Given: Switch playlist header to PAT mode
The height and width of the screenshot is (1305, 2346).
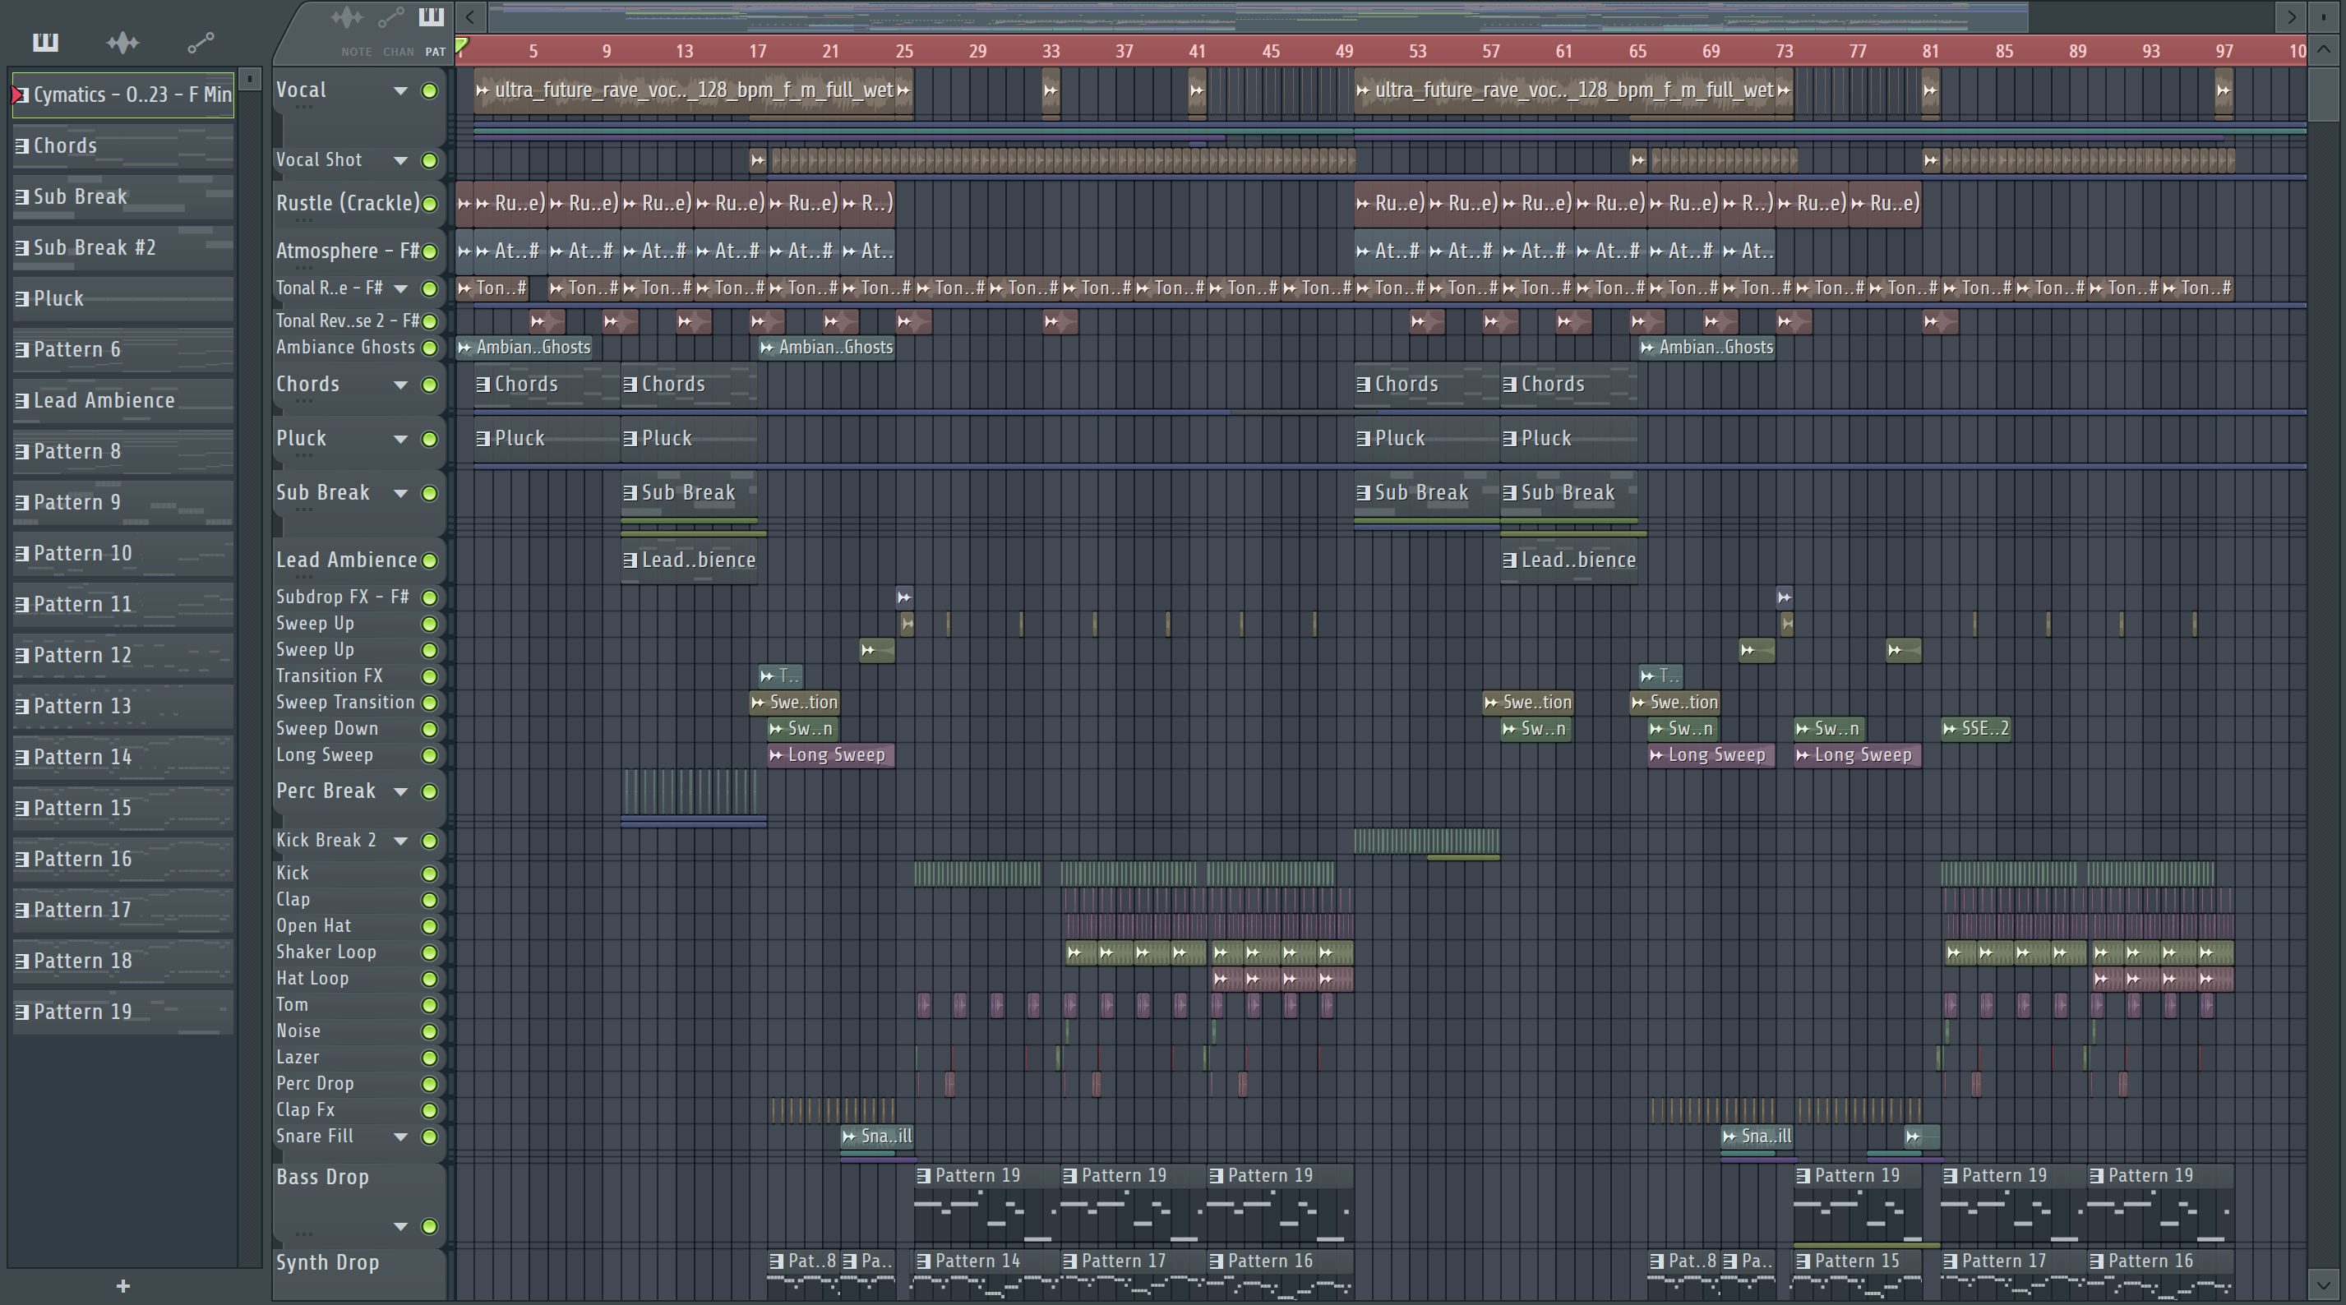Looking at the screenshot, I should [436, 52].
